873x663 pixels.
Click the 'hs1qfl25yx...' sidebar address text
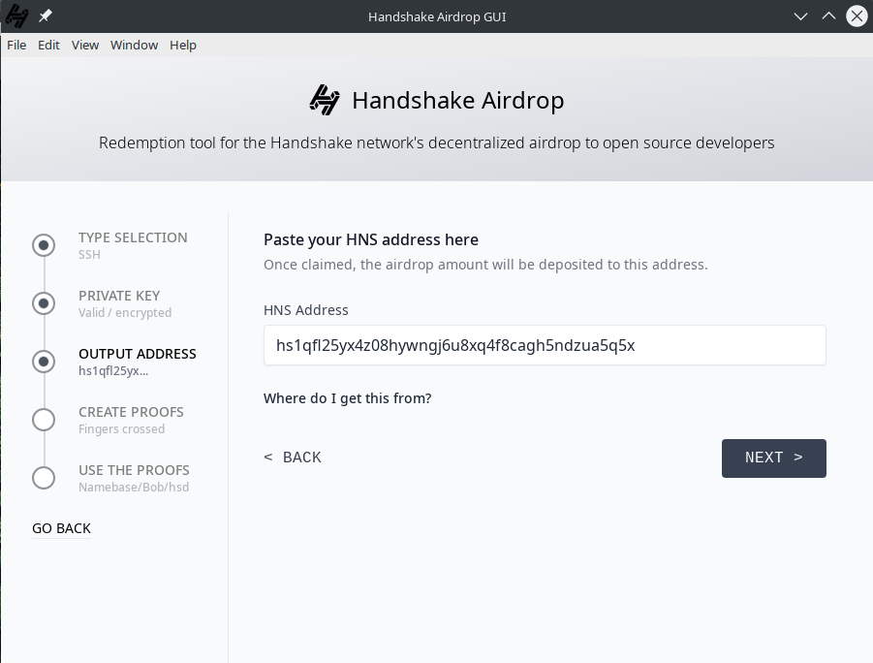pos(113,371)
